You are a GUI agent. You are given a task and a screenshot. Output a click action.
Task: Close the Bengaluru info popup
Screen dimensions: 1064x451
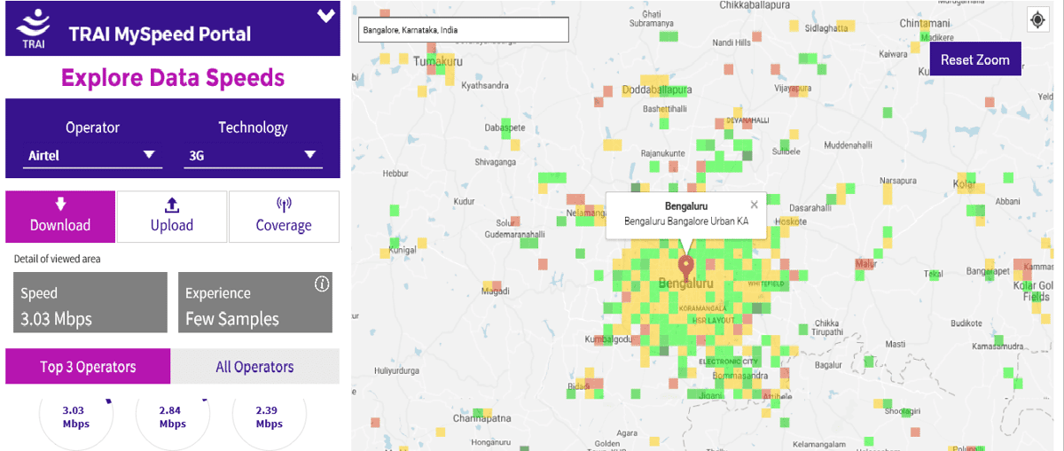tap(755, 205)
